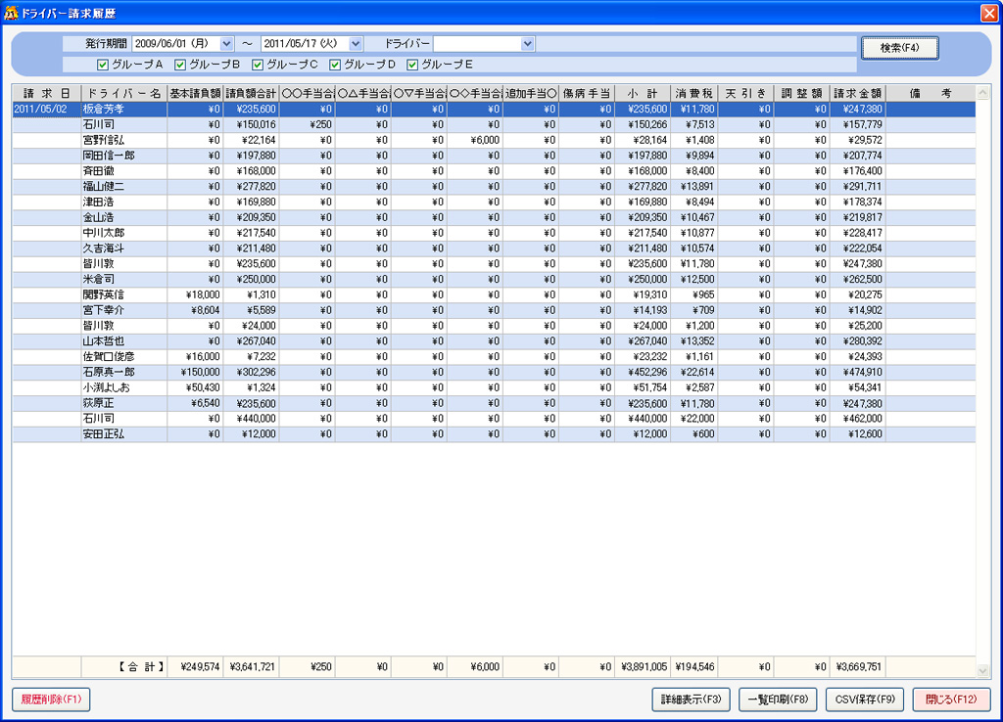
Task: Click 履歴削除(F1) button
Action: (x=51, y=699)
